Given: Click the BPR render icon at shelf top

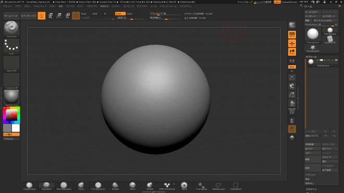Looking at the screenshot, I should (x=292, y=25).
